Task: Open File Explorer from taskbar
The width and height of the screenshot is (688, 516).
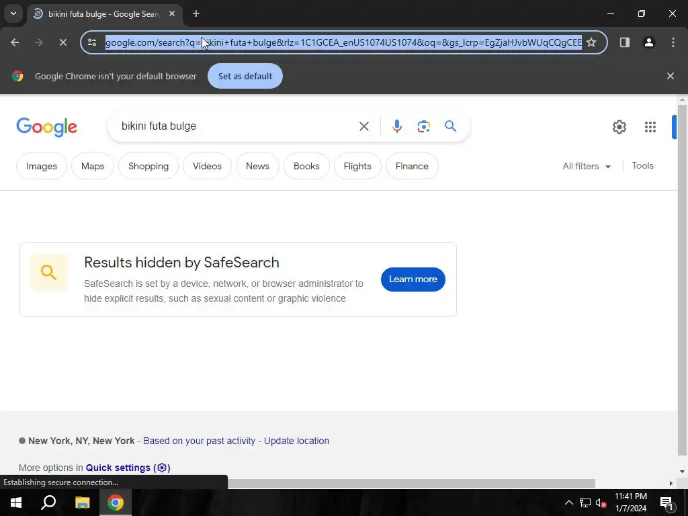Action: click(82, 503)
